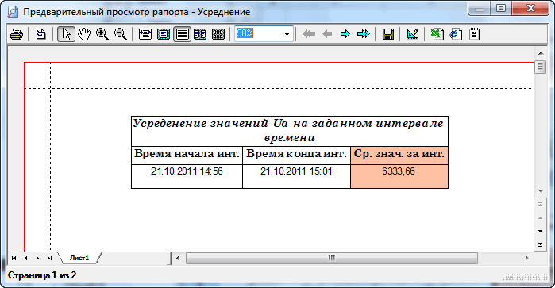Jump to last page arrow

click(364, 34)
